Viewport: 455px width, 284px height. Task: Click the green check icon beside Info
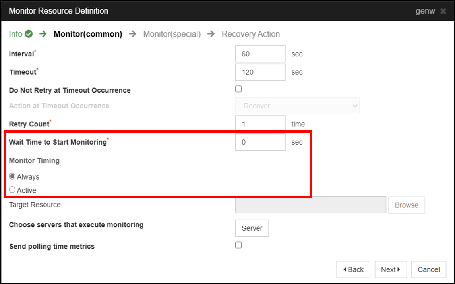tap(29, 34)
